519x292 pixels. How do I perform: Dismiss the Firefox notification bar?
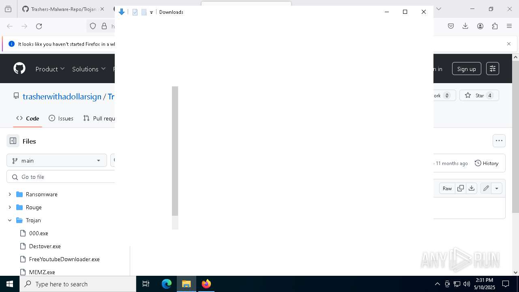(x=509, y=44)
